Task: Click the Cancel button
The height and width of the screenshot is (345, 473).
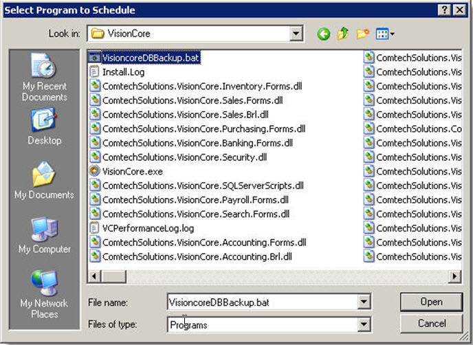Action: pos(431,323)
